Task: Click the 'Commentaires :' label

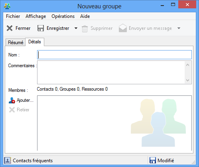Action: [22, 66]
